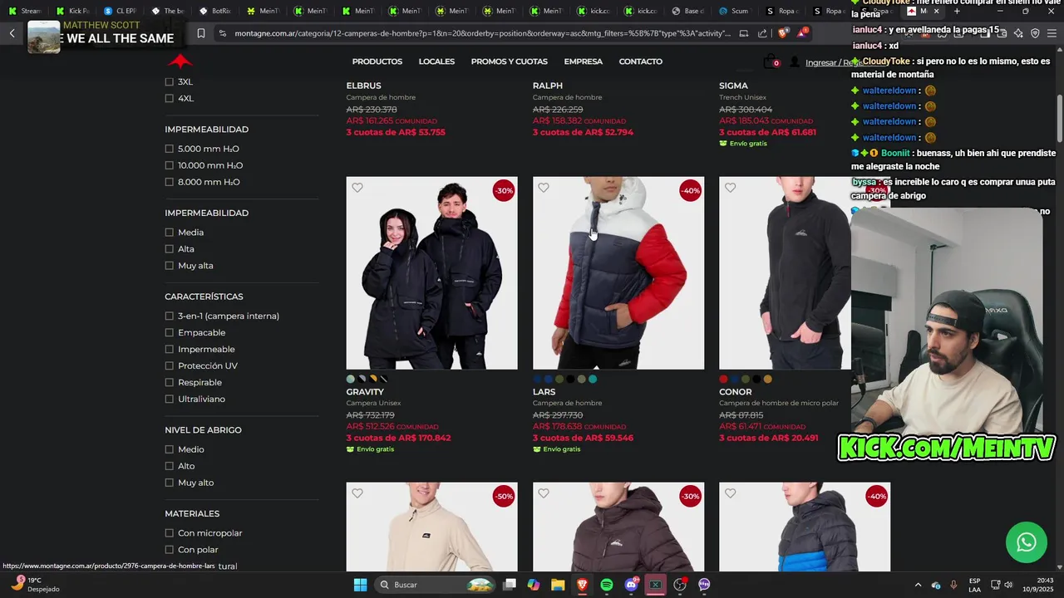
Task: Choose teal color swatch for LARS
Action: [x=593, y=380]
